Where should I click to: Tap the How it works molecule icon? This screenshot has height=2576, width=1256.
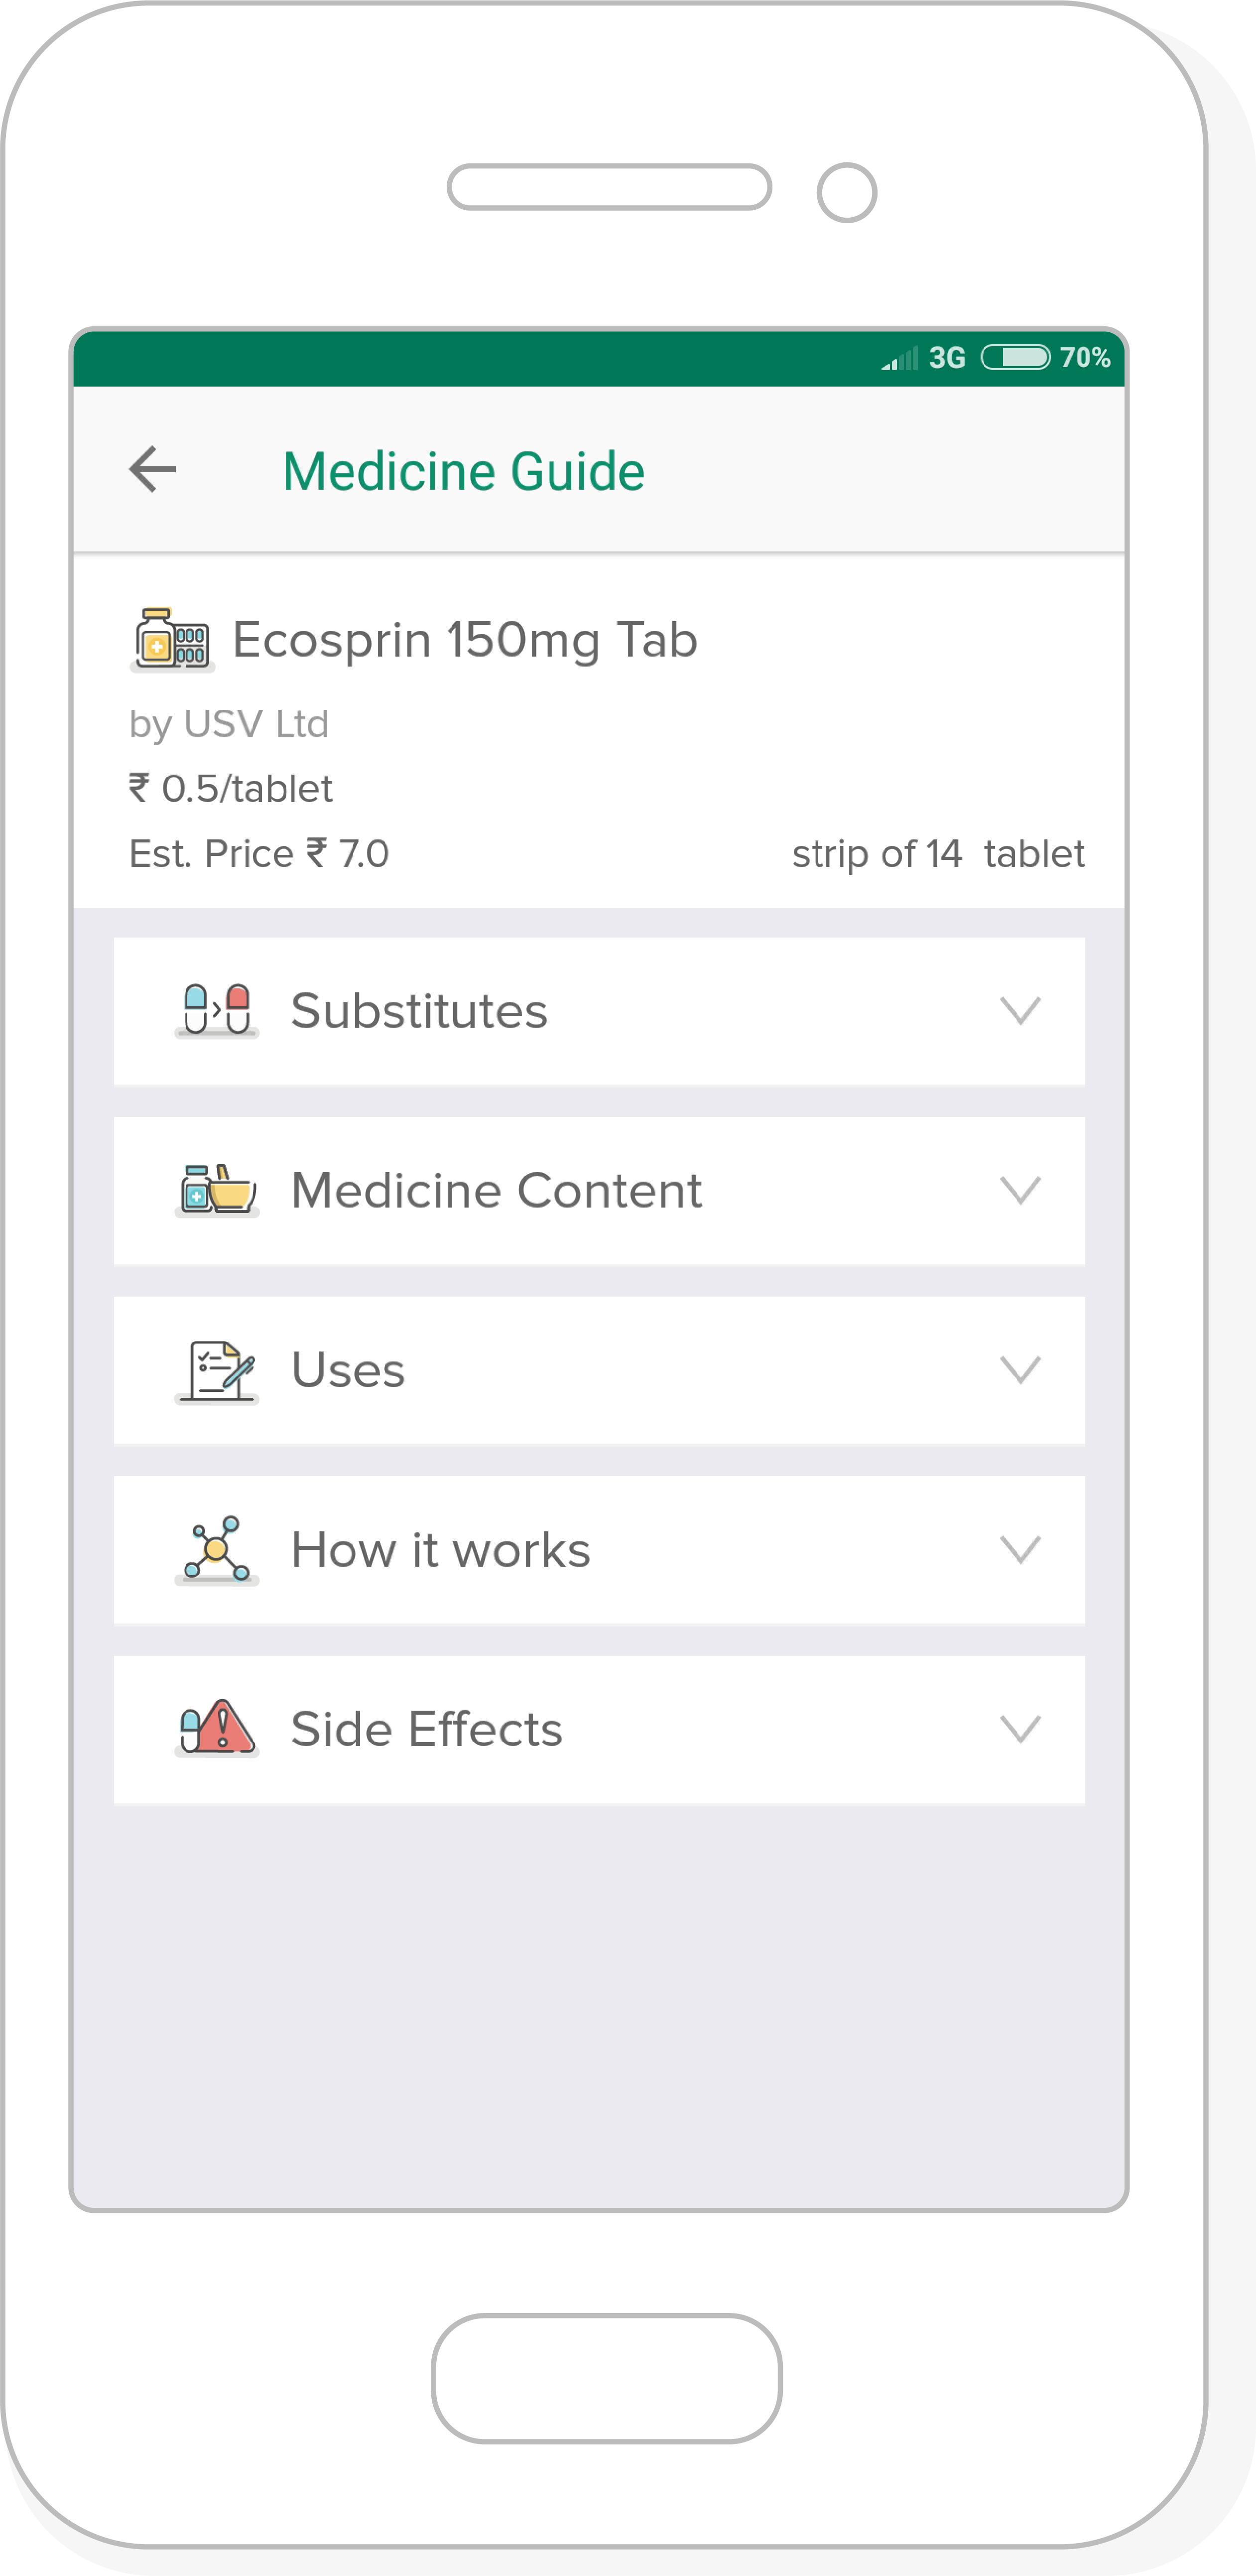217,1549
